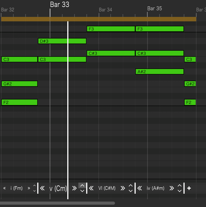Click chord divider handle after VI (C#M)
Screen dimensions: 206x207
(135, 188)
